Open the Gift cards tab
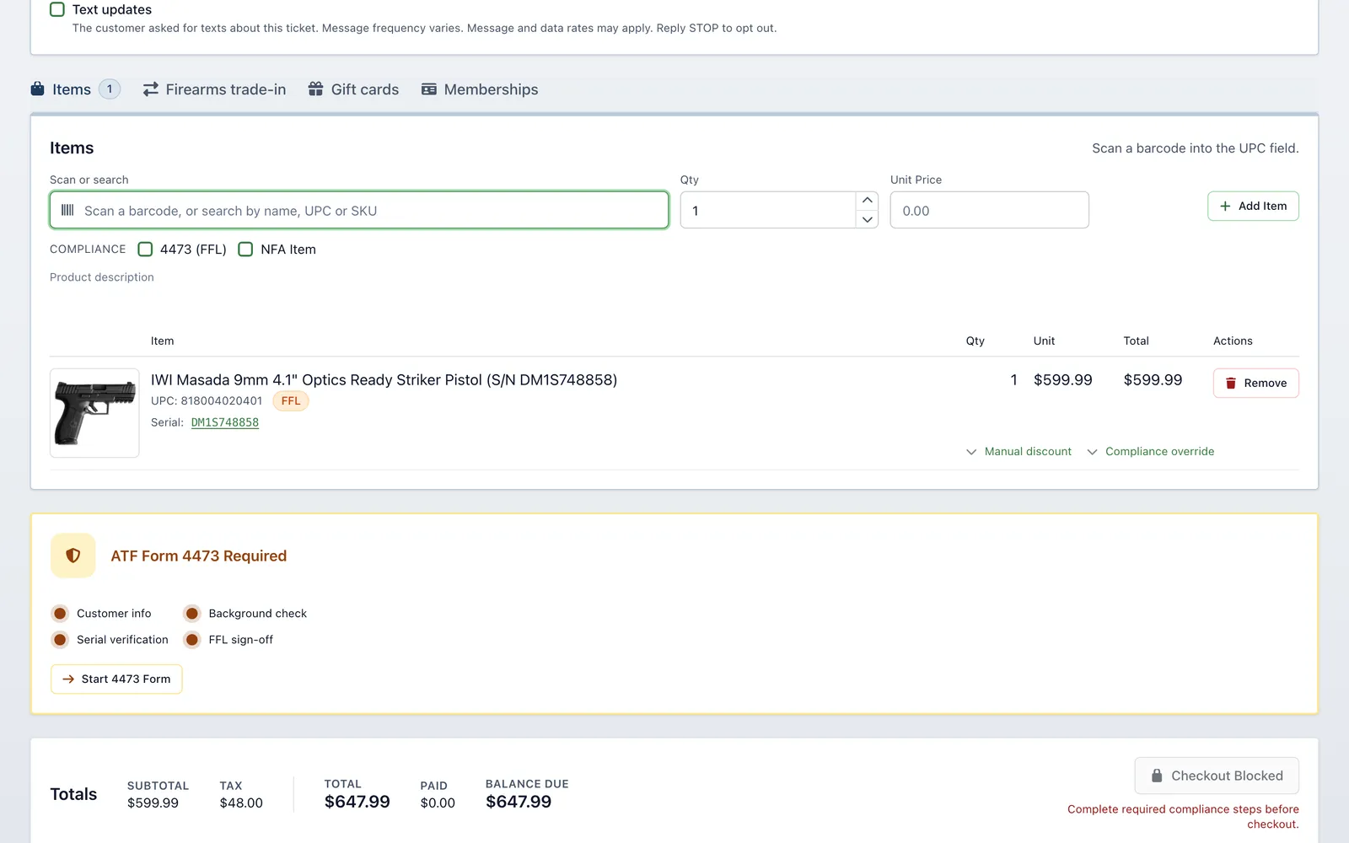1349x843 pixels. pos(353,89)
